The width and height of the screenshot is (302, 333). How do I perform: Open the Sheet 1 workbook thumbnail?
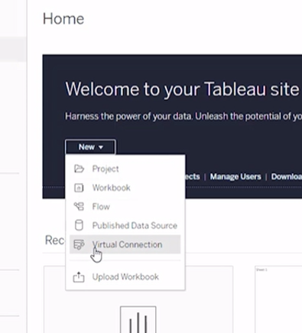pyautogui.click(x=278, y=299)
